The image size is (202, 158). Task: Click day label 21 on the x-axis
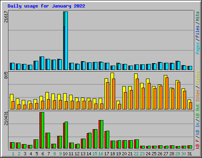130,154
